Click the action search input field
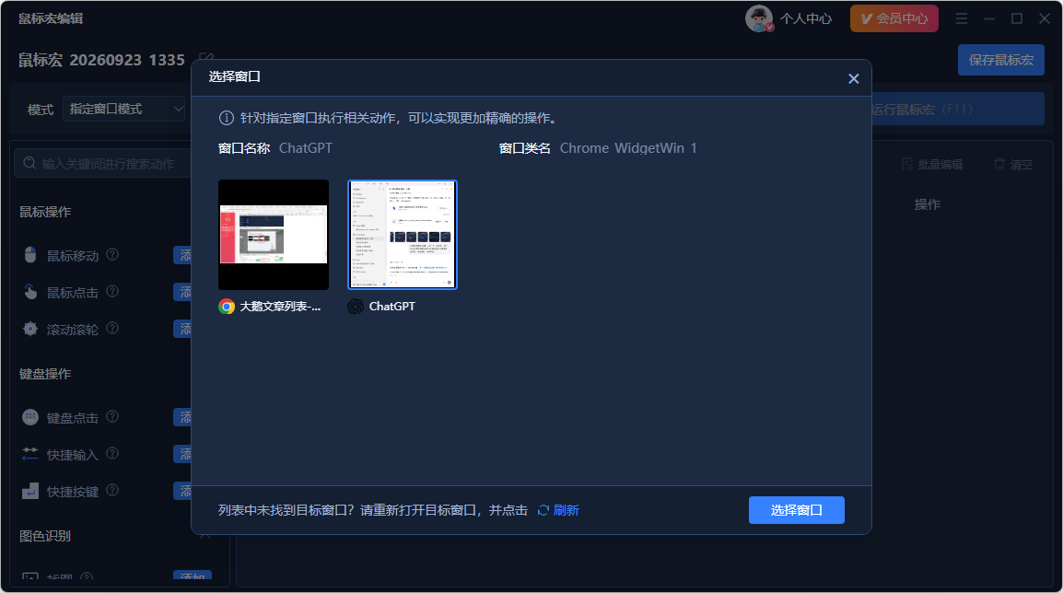Viewport: 1063px width, 593px height. click(102, 163)
